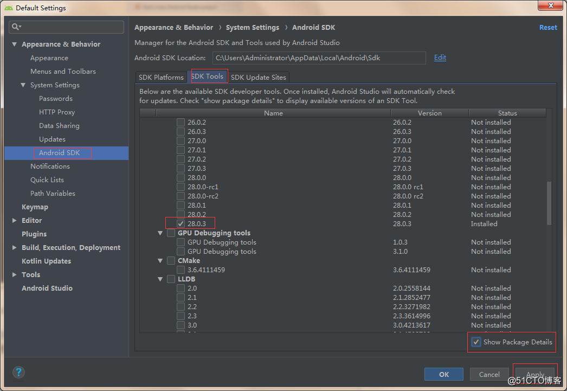This screenshot has height=391, width=567.
Task: Select the SDK Tools tab
Action: tap(207, 76)
